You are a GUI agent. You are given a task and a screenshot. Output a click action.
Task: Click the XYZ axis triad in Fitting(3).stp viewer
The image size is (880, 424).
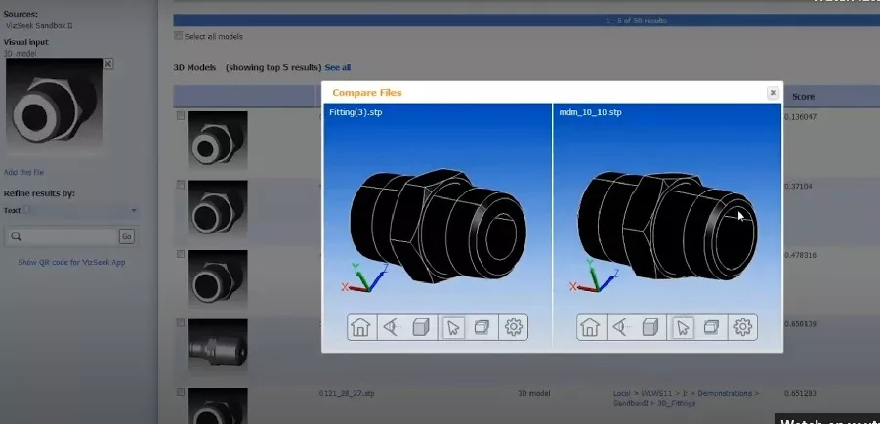365,277
